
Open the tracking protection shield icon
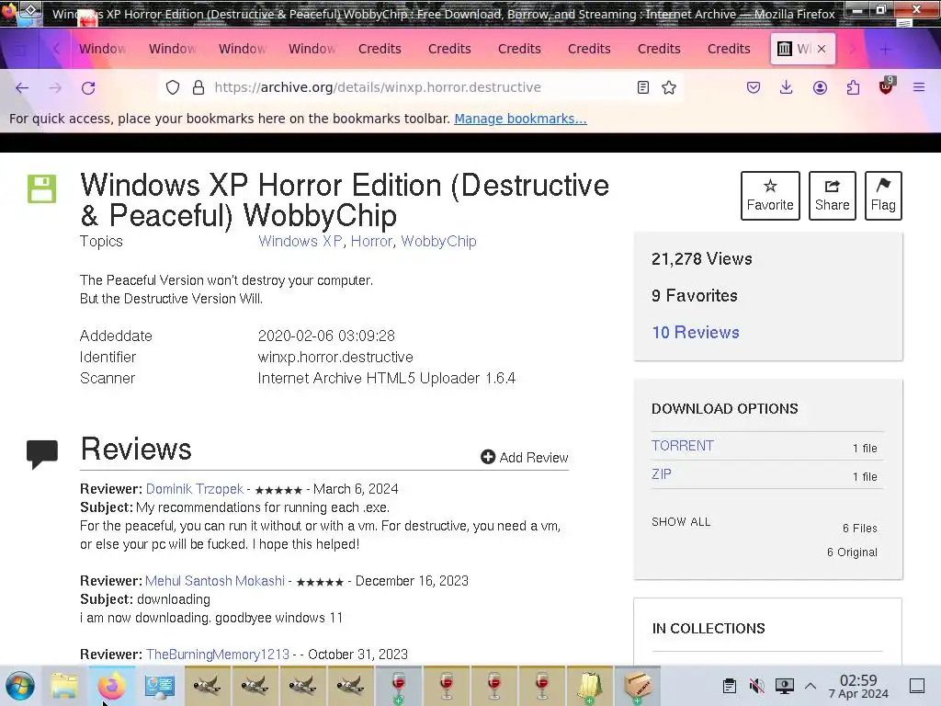[x=173, y=87]
